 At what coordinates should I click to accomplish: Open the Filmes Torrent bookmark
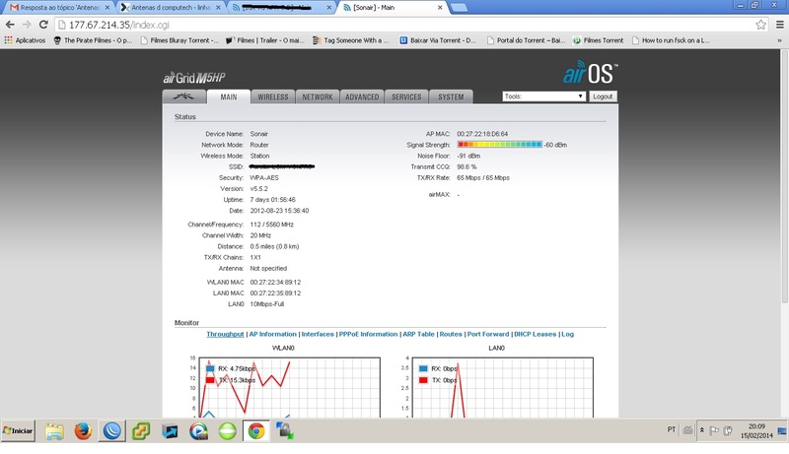tap(599, 40)
